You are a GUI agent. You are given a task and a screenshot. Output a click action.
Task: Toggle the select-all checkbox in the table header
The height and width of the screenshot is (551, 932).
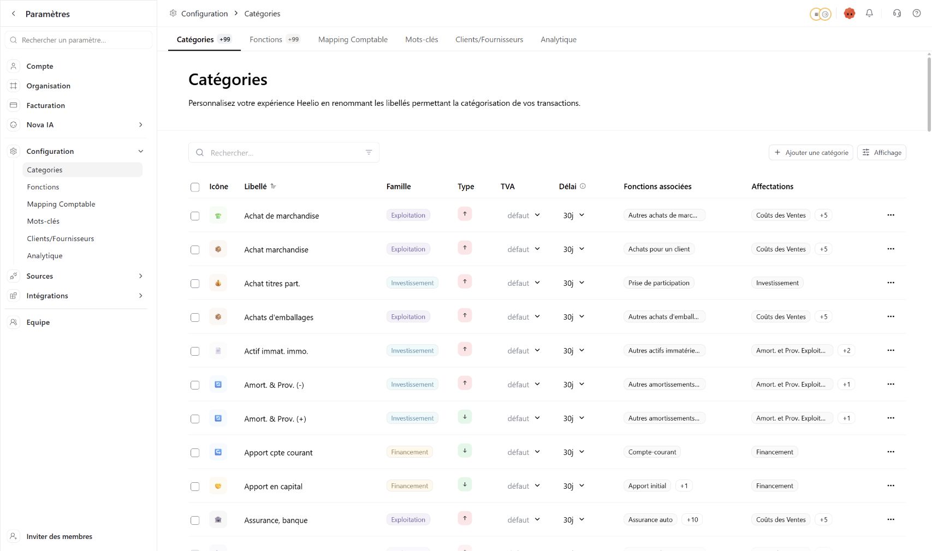click(x=195, y=187)
